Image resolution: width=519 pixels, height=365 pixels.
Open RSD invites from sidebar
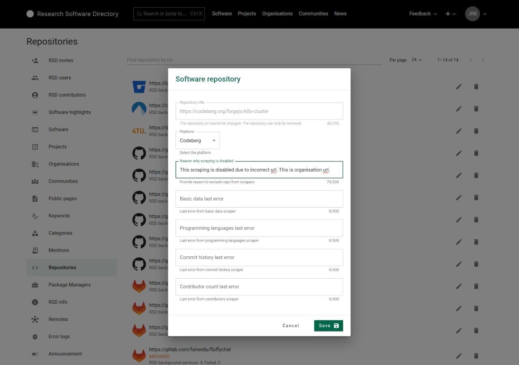[61, 60]
